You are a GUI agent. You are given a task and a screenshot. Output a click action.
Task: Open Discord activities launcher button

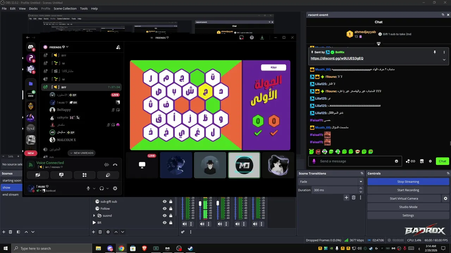(x=84, y=175)
